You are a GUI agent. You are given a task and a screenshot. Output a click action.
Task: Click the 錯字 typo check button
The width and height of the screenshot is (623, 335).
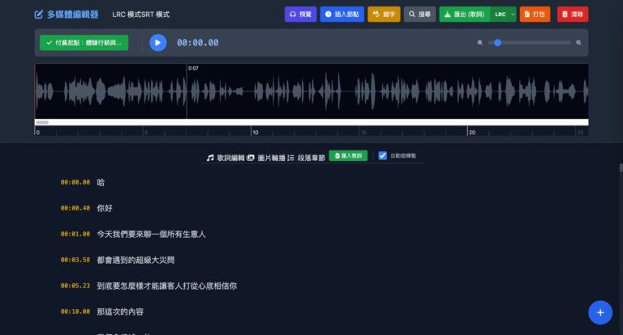click(x=384, y=15)
